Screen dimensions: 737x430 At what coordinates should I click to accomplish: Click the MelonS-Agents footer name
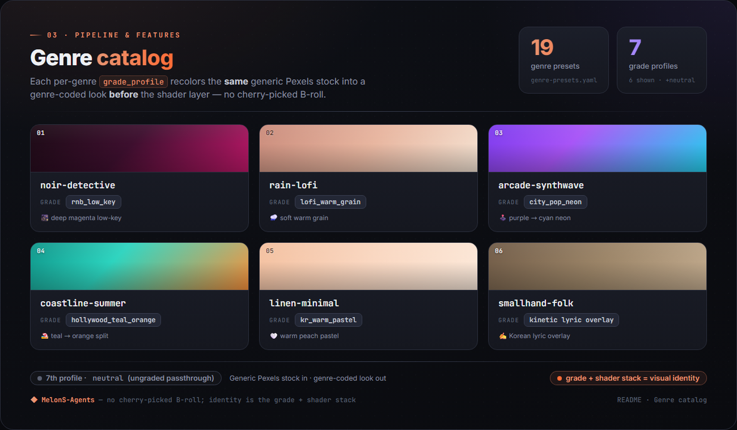[68, 400]
